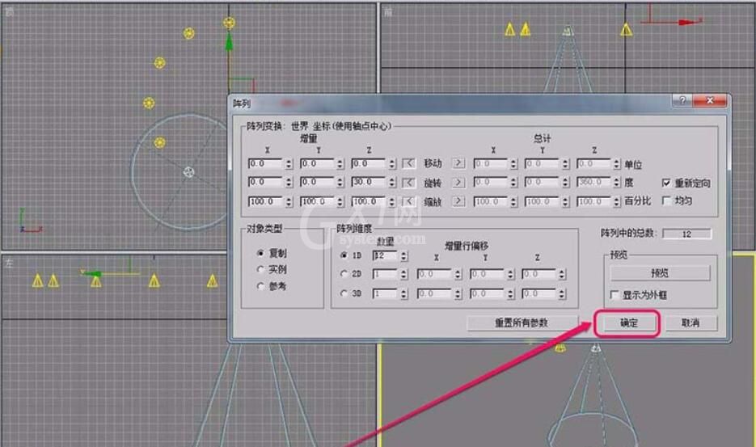Viewport: 756px width, 447px height.
Task: Click the incremental scale X field 100.0
Action: coord(266,201)
